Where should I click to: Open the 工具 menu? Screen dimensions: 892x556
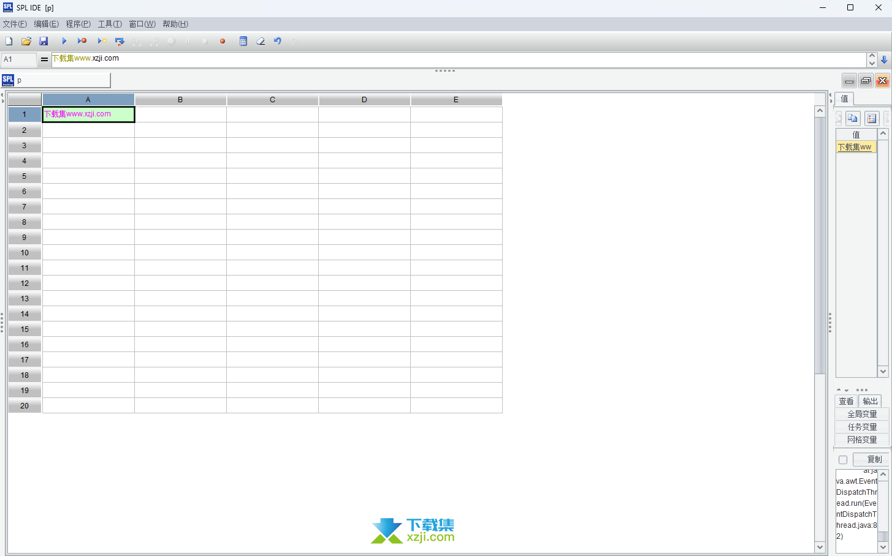pos(110,24)
